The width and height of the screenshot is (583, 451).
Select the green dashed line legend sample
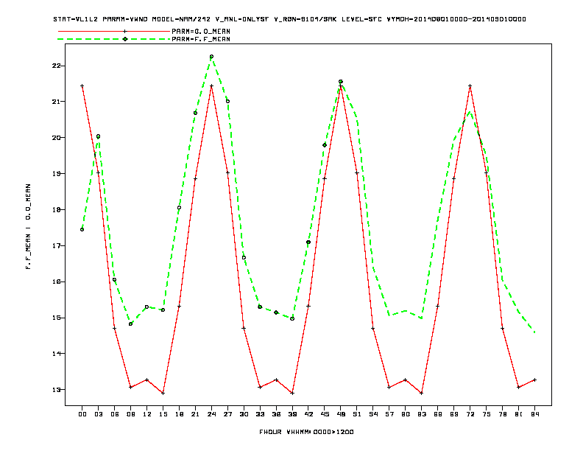(x=114, y=39)
